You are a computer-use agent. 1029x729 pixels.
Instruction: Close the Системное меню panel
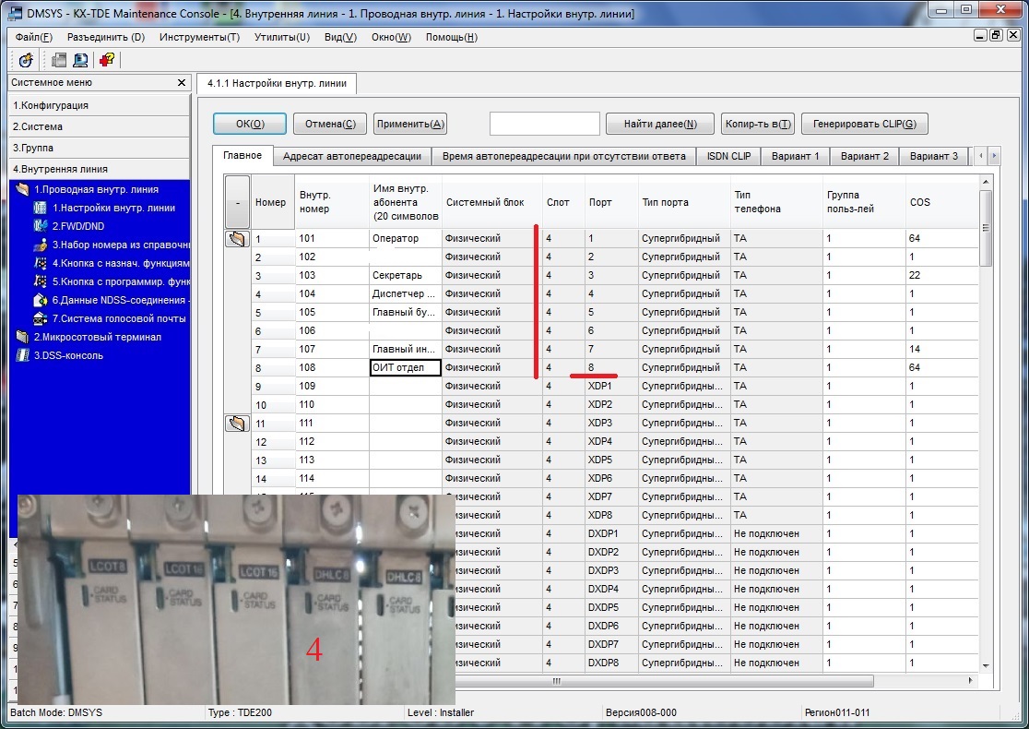point(182,83)
